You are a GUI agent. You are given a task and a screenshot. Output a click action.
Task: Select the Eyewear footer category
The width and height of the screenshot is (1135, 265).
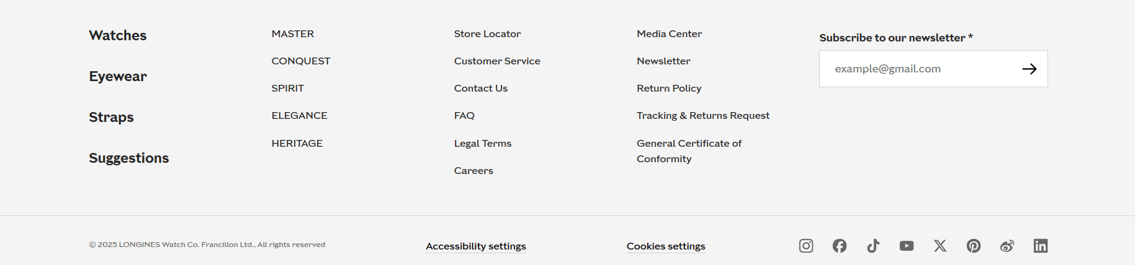point(118,76)
